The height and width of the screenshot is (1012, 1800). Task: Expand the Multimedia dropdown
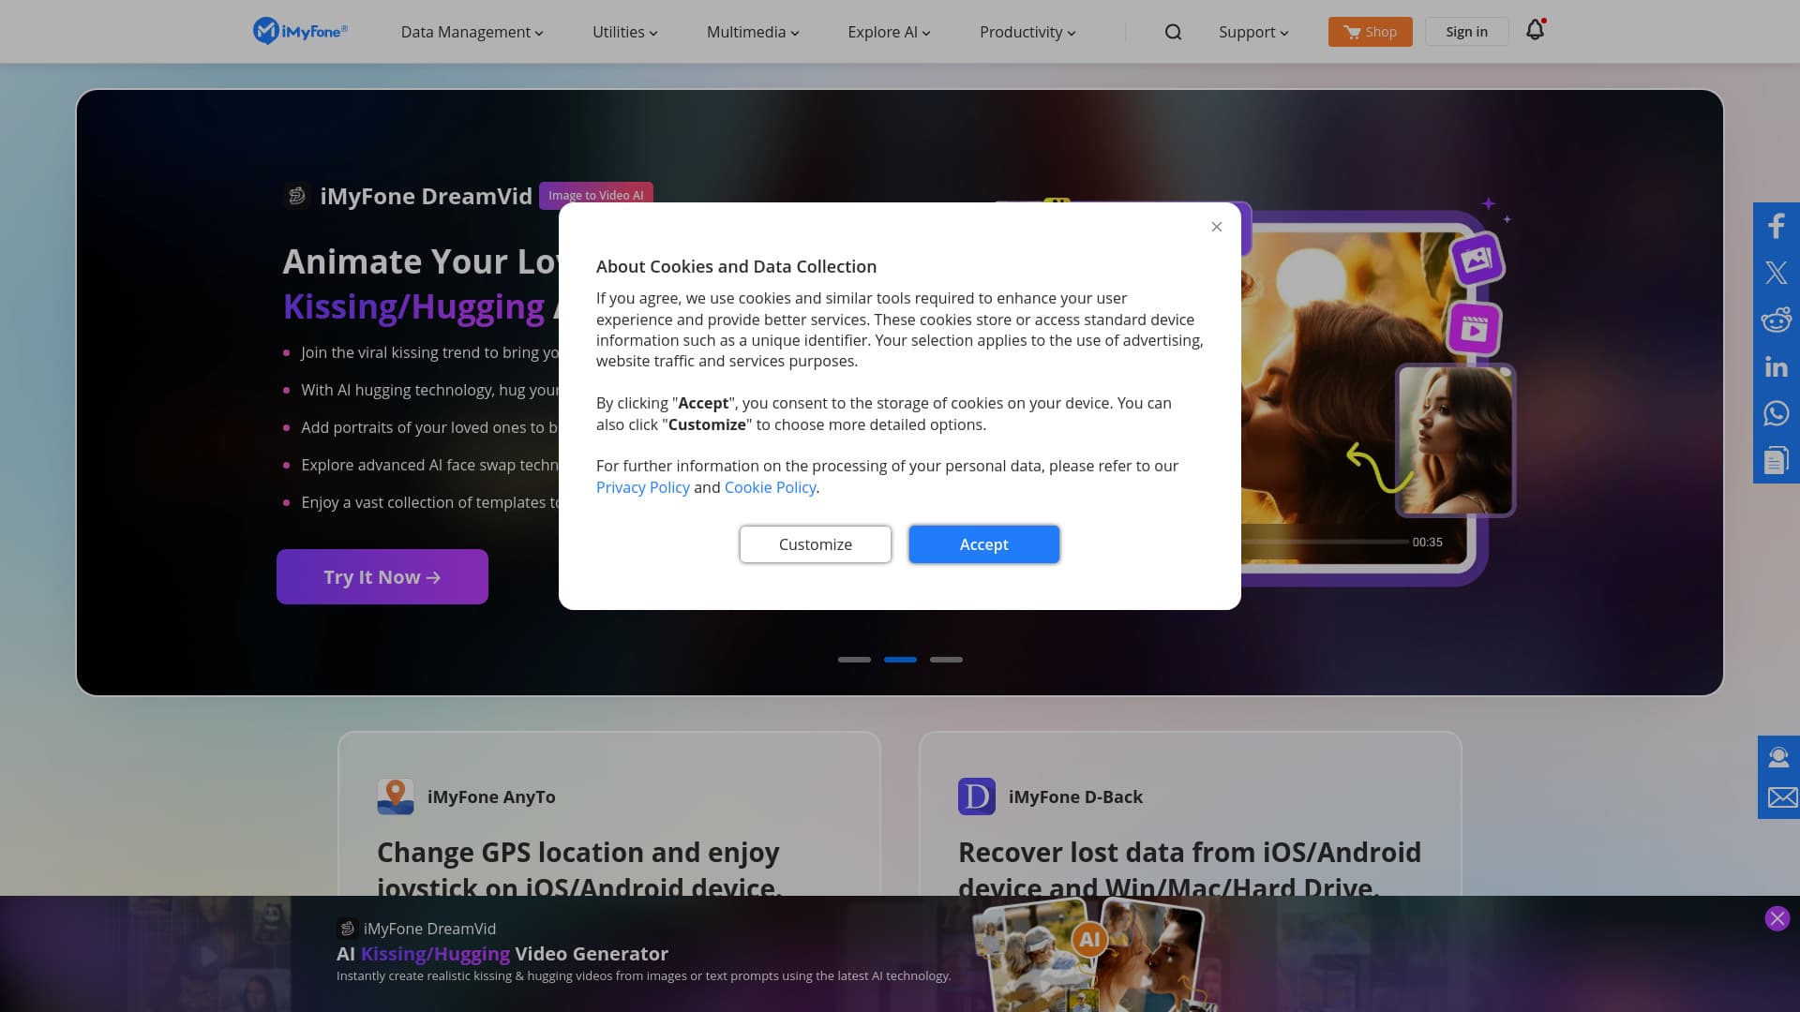751,31
